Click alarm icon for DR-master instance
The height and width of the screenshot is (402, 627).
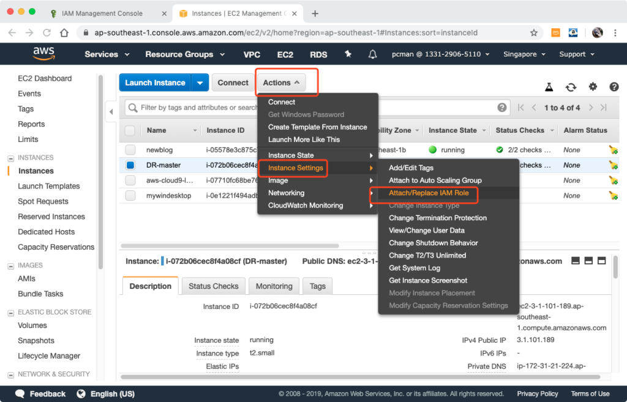[x=613, y=165]
